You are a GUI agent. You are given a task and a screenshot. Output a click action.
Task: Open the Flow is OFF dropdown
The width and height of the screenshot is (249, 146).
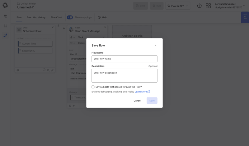point(178,6)
